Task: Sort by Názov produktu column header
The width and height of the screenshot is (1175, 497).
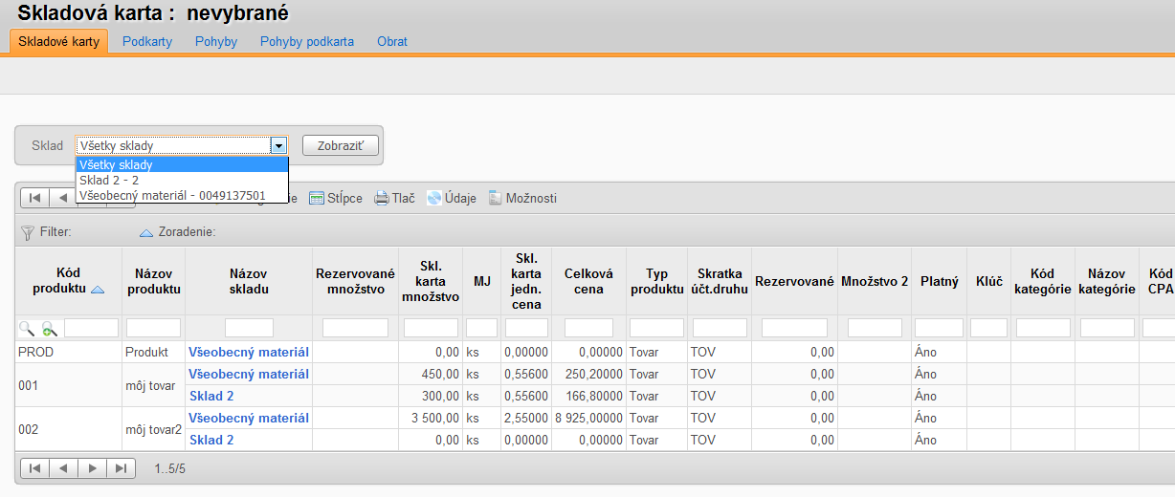Action: pyautogui.click(x=153, y=282)
